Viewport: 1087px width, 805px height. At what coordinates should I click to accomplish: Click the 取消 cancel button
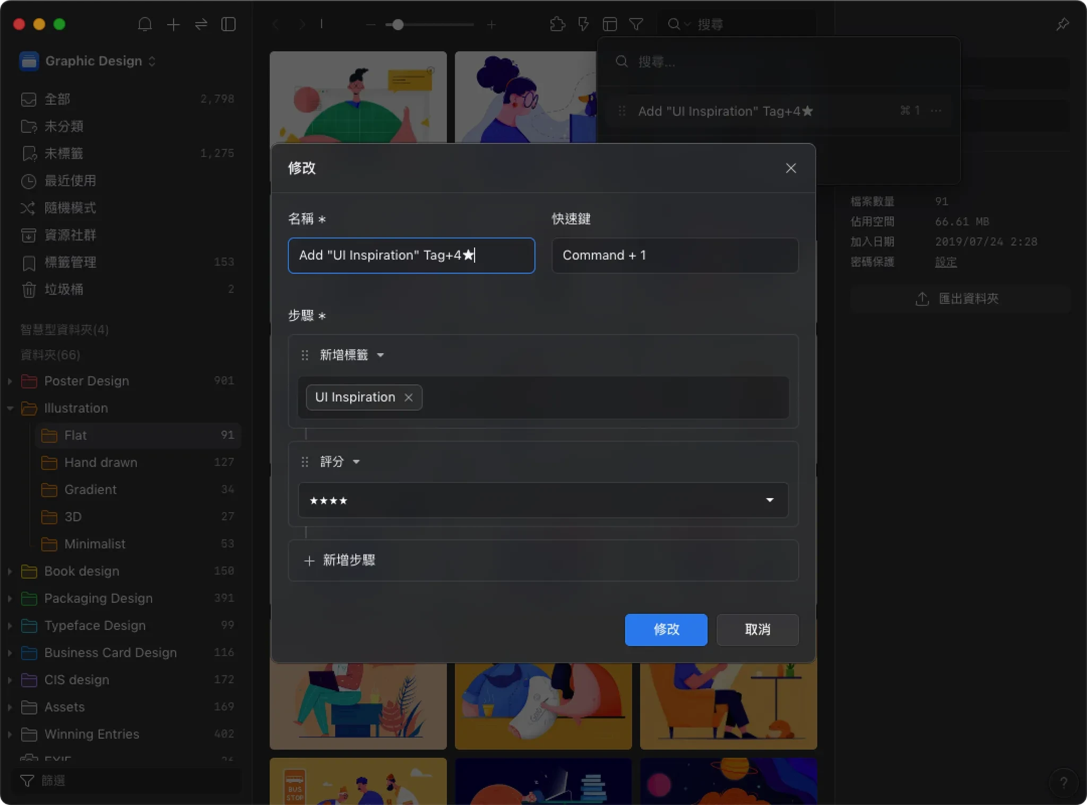coord(757,629)
